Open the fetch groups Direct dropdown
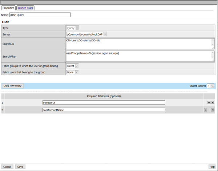 (x=77, y=66)
